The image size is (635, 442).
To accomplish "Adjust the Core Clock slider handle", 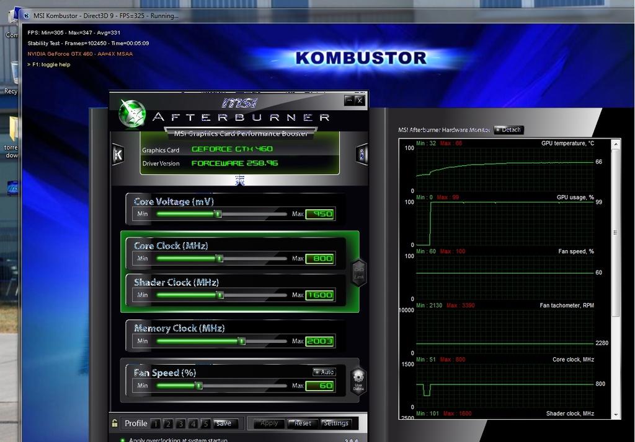I will point(220,258).
